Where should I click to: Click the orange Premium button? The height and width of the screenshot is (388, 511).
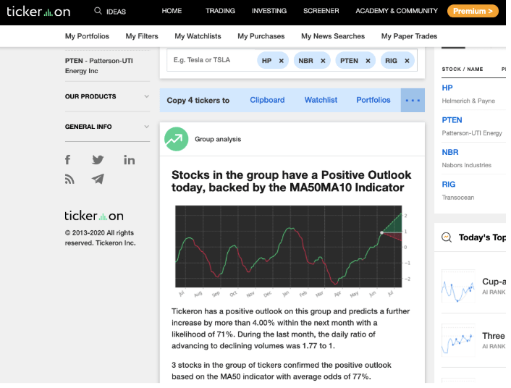pyautogui.click(x=473, y=11)
